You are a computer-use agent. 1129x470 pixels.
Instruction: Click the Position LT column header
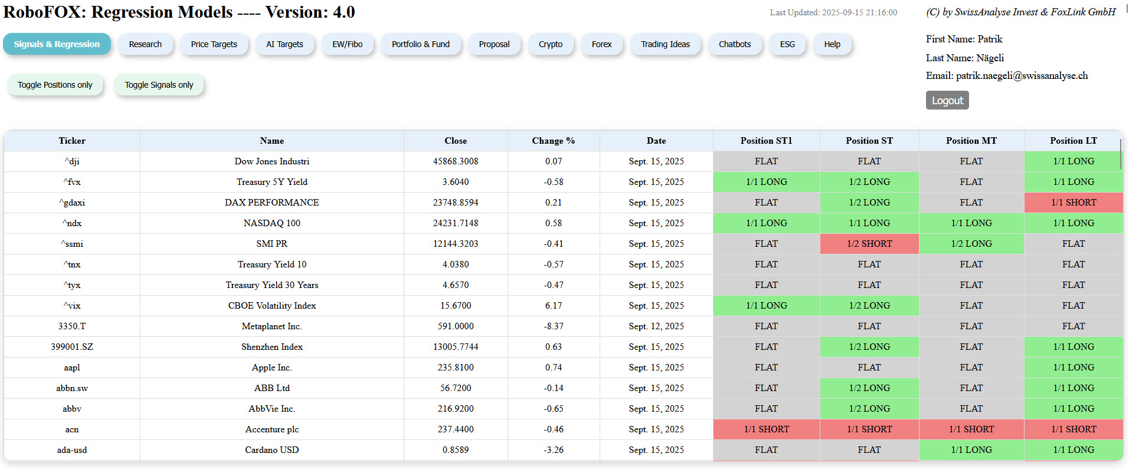[x=1074, y=141]
